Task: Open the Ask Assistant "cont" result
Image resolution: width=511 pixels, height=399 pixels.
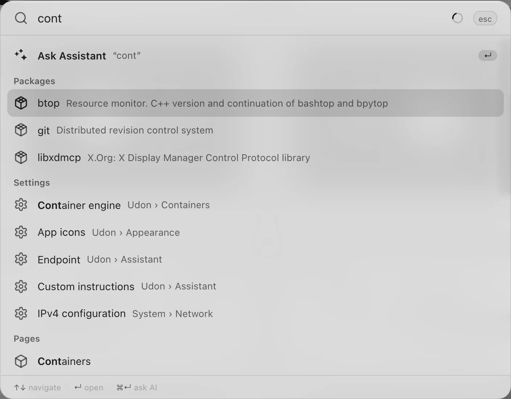Action: [x=255, y=55]
